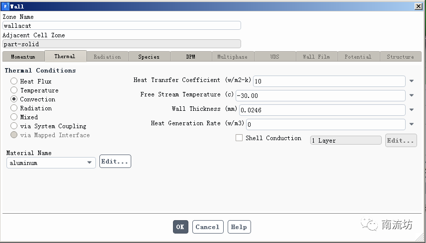Click the Cancel button
Viewport: 426px width, 243px height.
[207, 227]
